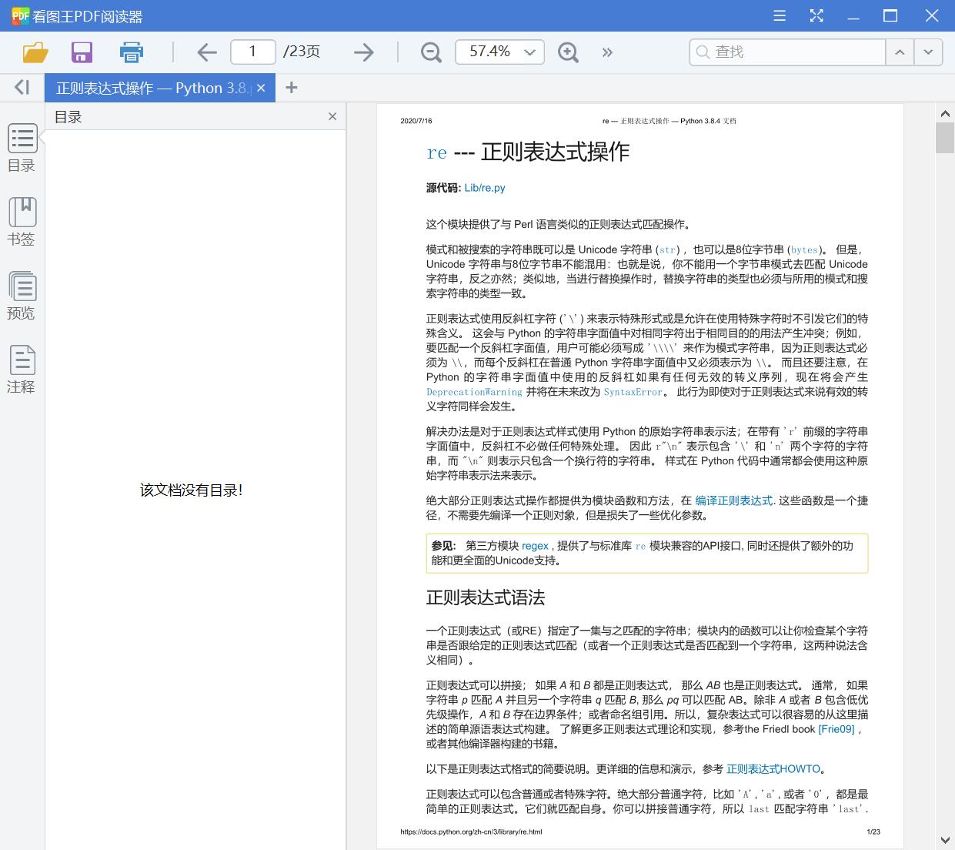Open the 注释 annotations panel

22,370
